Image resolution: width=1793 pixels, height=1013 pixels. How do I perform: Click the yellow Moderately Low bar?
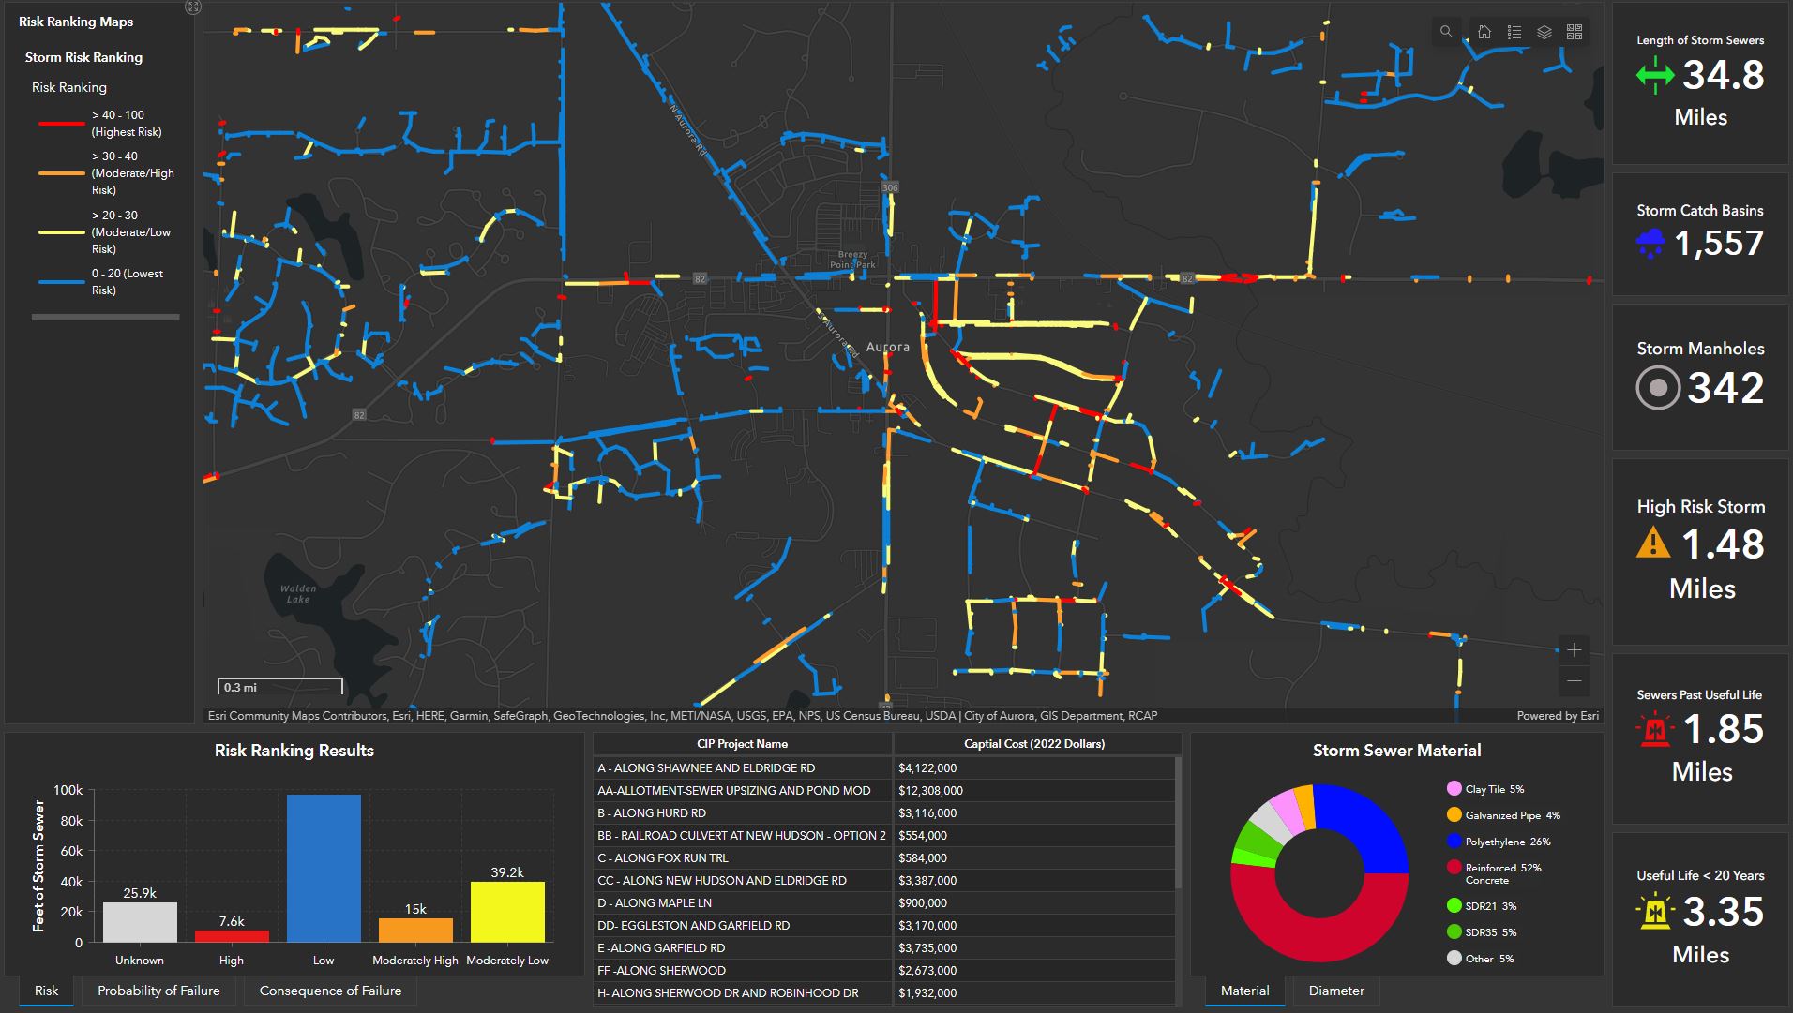click(507, 911)
